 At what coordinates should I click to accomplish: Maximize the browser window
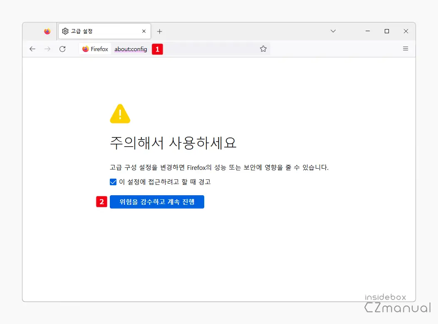click(386, 31)
